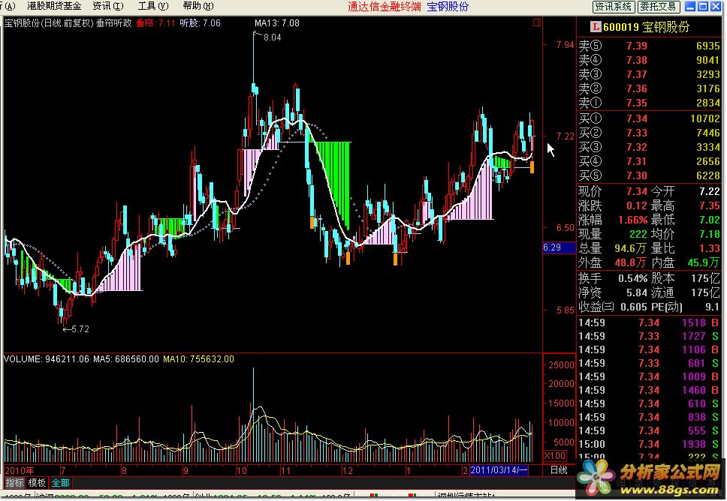Viewport: 727px width, 501px height.
Task: Click the 日线 period label
Action: (560, 470)
